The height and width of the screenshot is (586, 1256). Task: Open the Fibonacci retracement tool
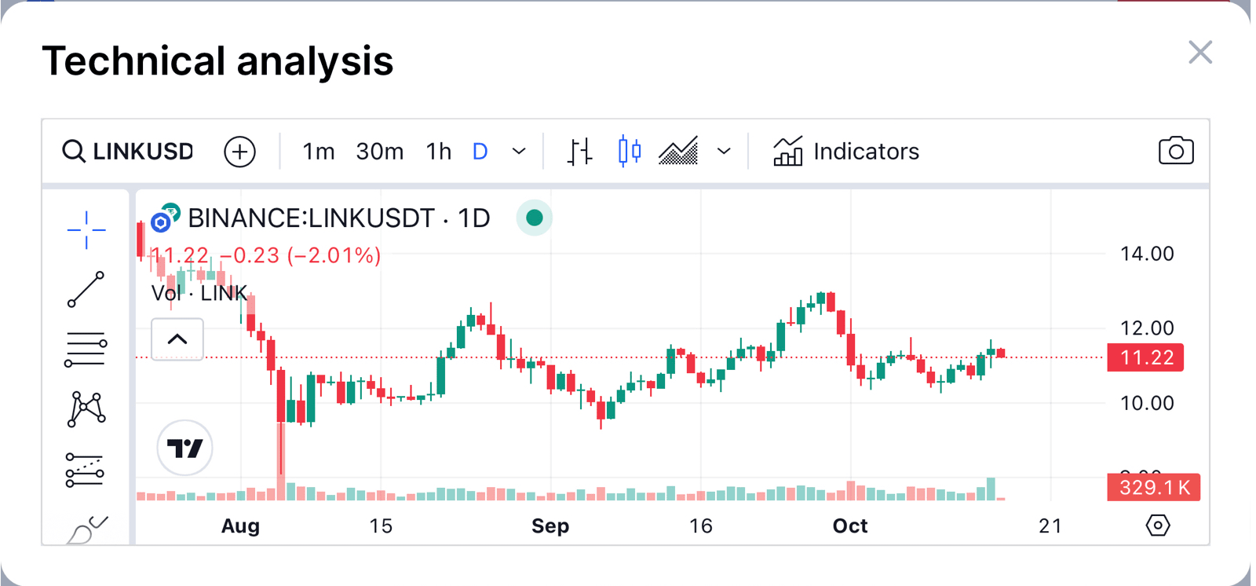click(x=86, y=350)
